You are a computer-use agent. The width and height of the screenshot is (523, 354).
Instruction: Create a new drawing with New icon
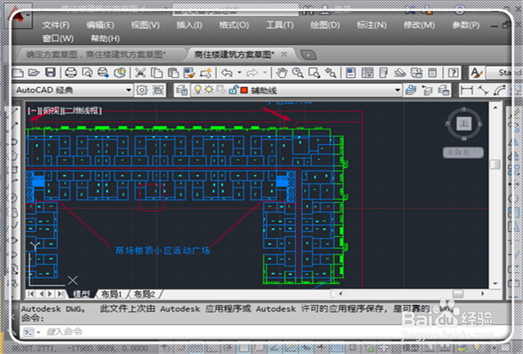(18, 72)
